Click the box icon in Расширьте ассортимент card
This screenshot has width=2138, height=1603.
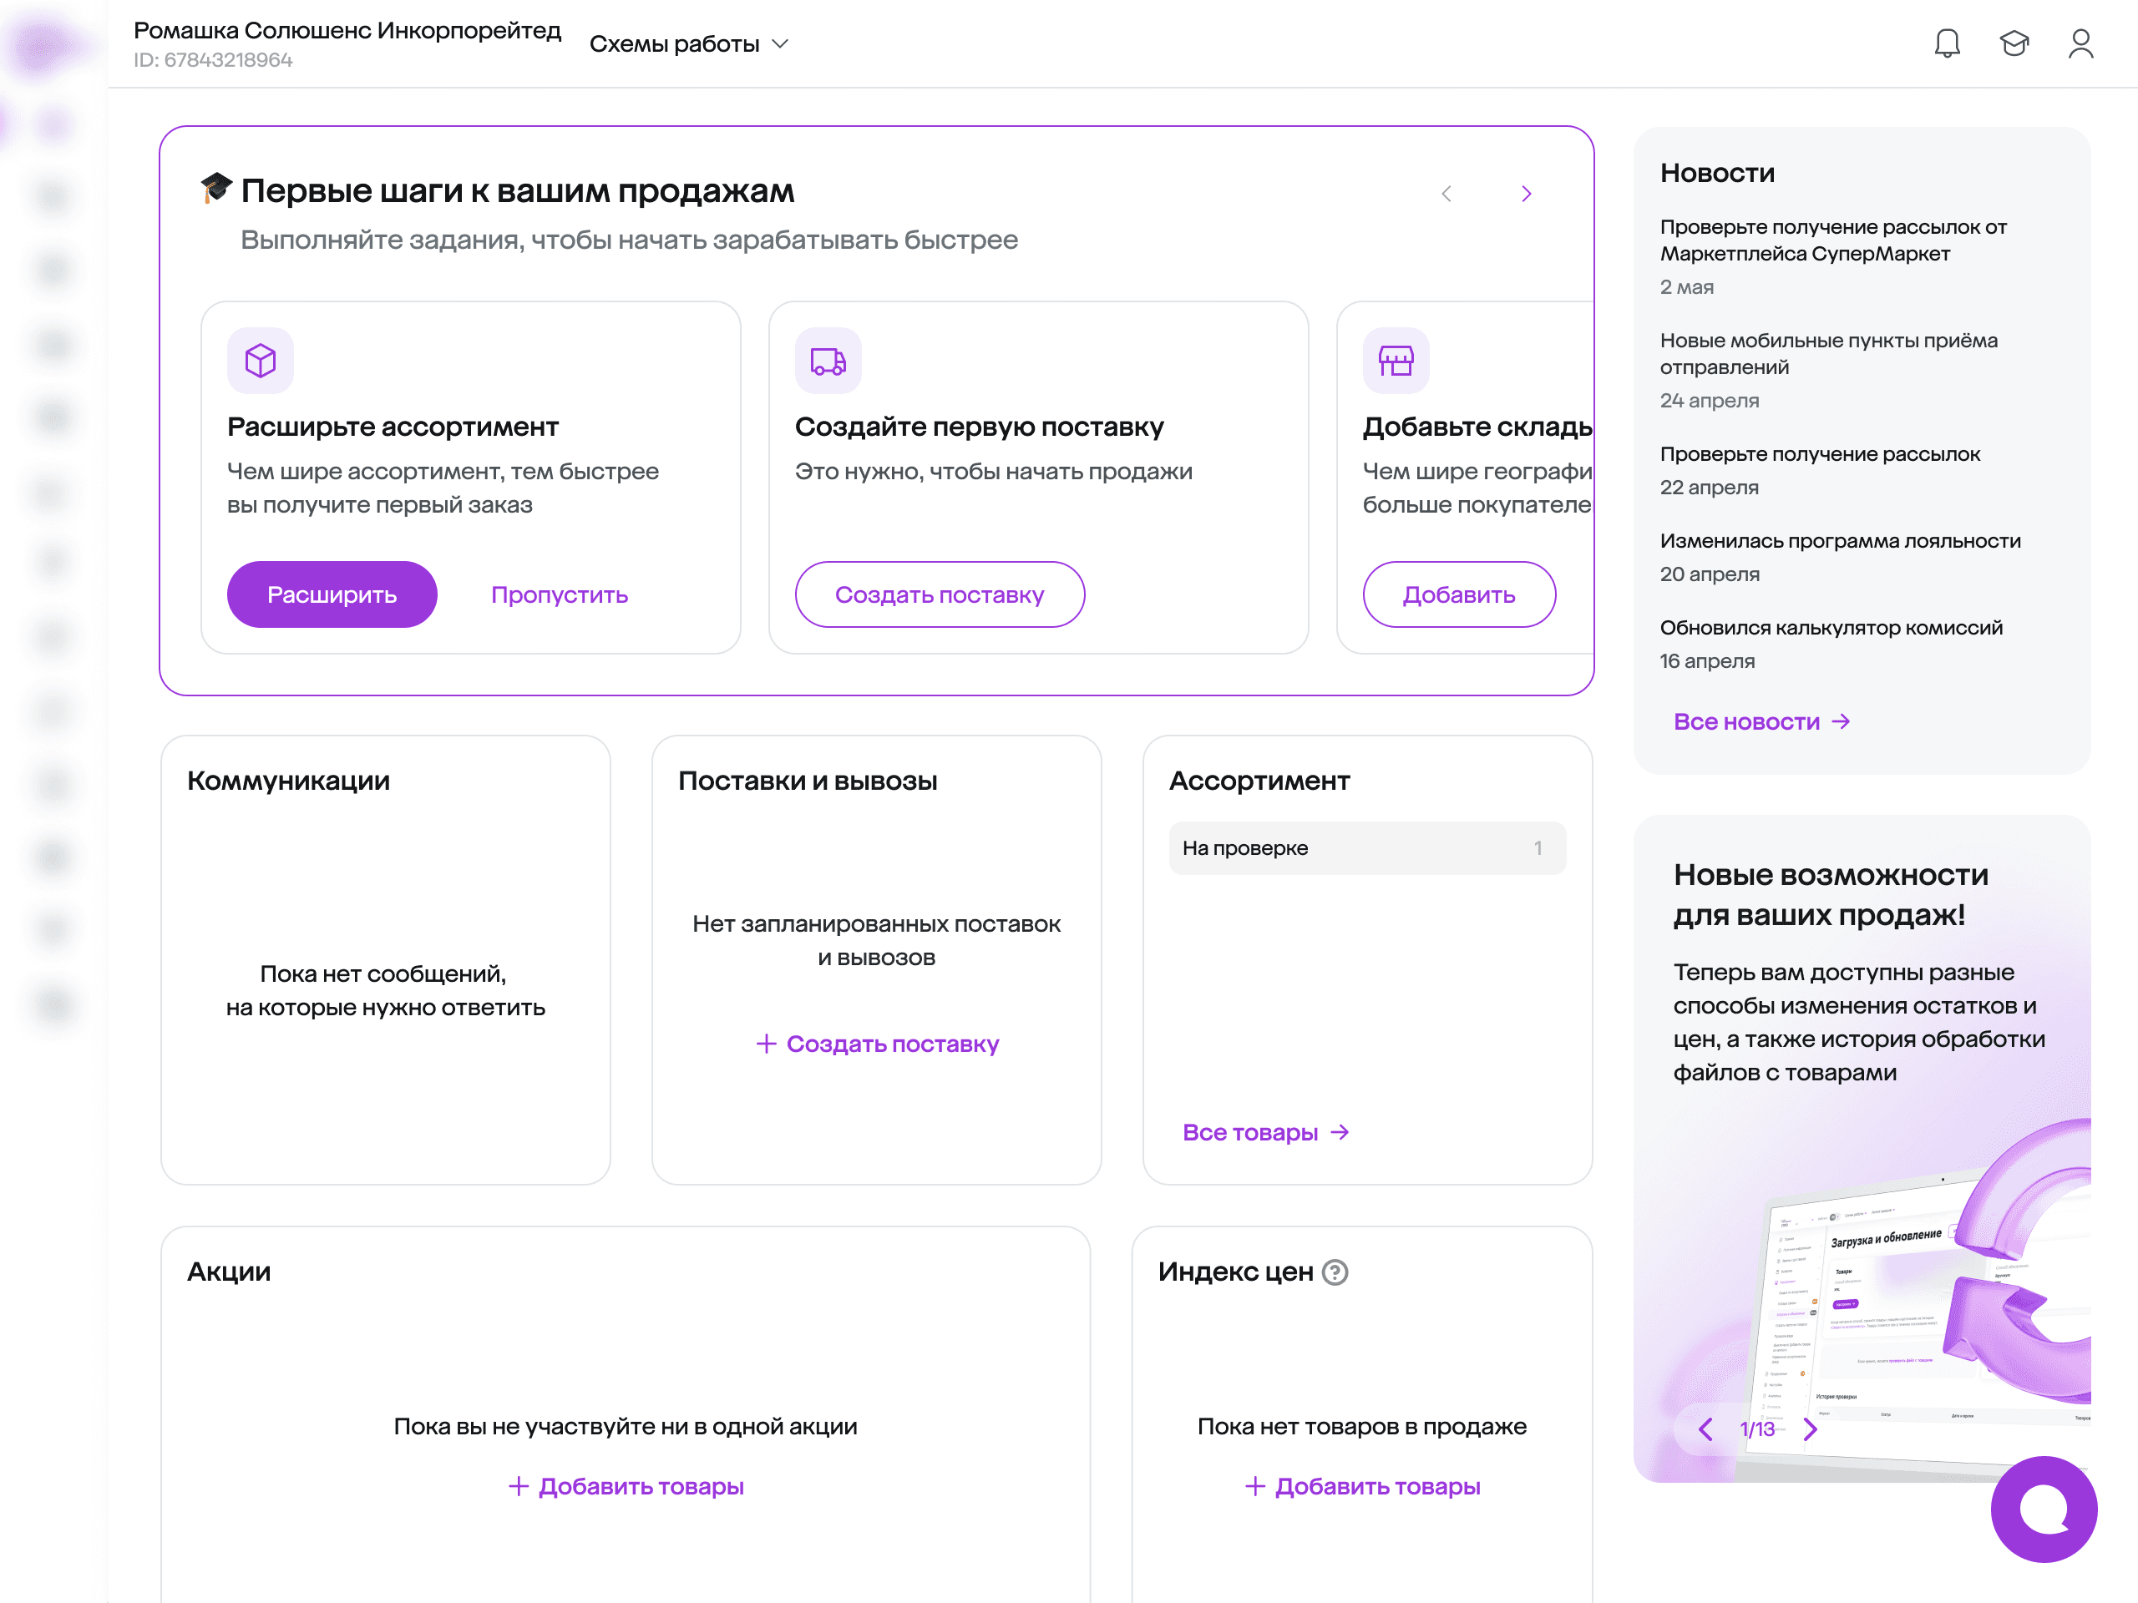260,361
